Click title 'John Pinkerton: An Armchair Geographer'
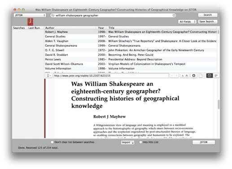Viewport: 232px width, 169px height. pyautogui.click(x=156, y=50)
